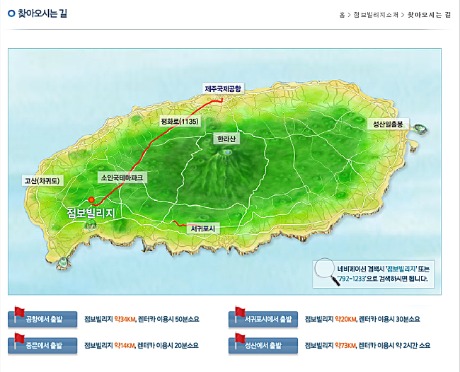Click the 제주국제공항 map label
Screen dimensions: 460x372
pyautogui.click(x=223, y=88)
